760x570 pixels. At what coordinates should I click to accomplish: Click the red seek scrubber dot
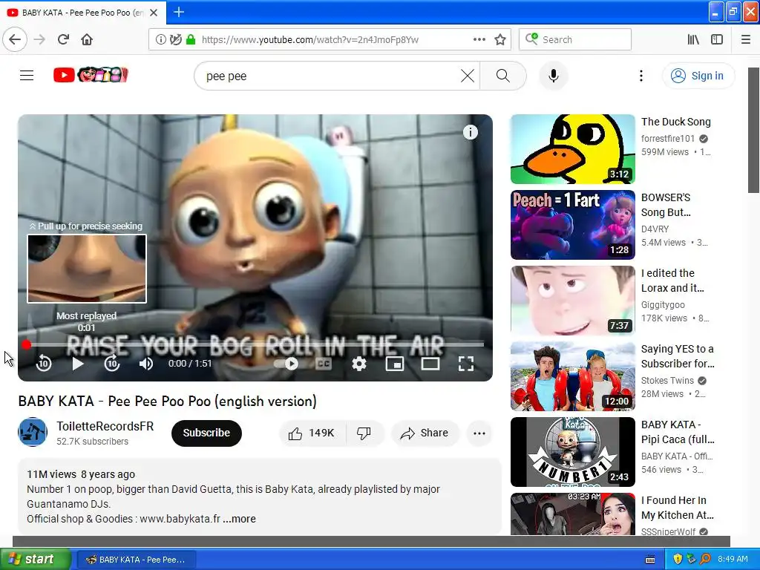click(26, 344)
